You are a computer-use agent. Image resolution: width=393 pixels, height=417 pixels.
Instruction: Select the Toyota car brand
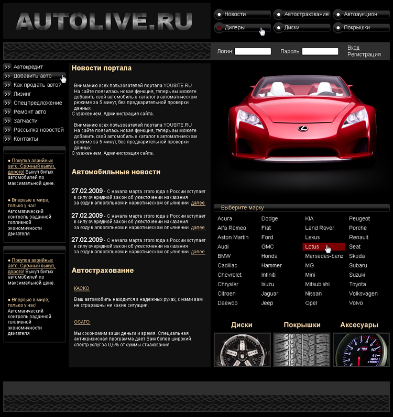pos(357,285)
